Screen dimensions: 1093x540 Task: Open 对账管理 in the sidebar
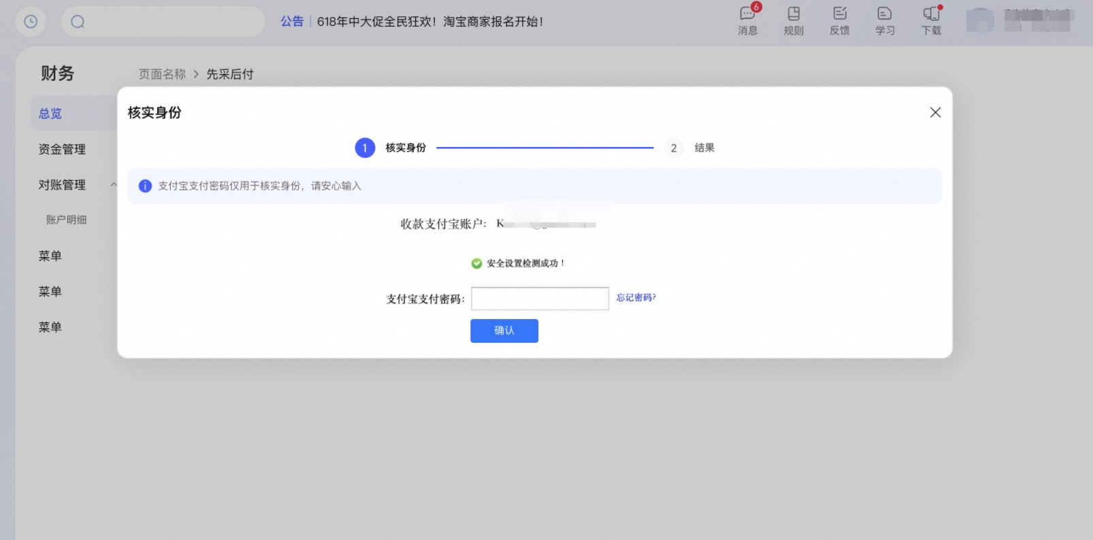[x=62, y=184]
